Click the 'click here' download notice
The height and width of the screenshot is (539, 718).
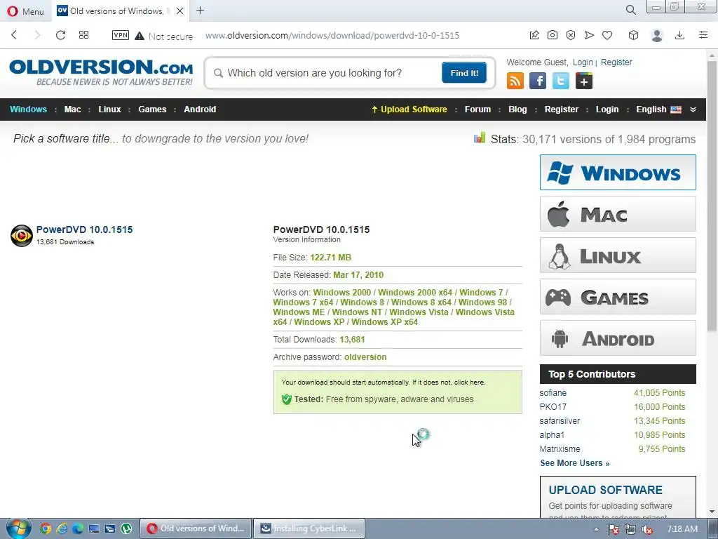click(469, 382)
